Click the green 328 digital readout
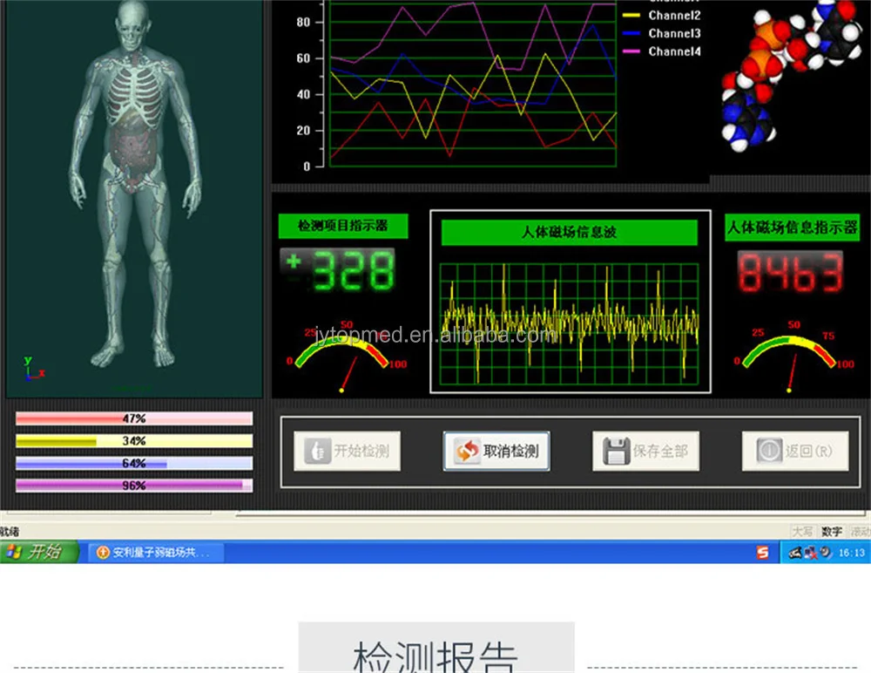The width and height of the screenshot is (871, 673). [338, 269]
